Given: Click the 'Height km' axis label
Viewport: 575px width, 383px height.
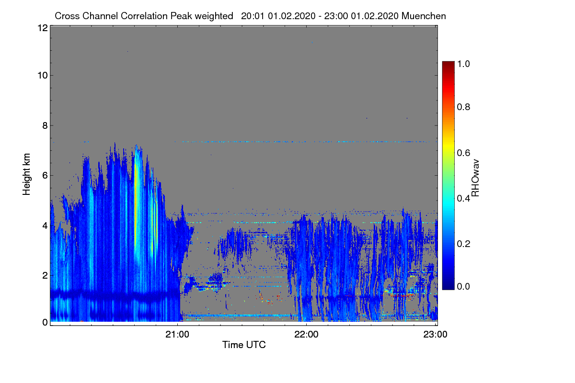Looking at the screenshot, I should pos(27,174).
